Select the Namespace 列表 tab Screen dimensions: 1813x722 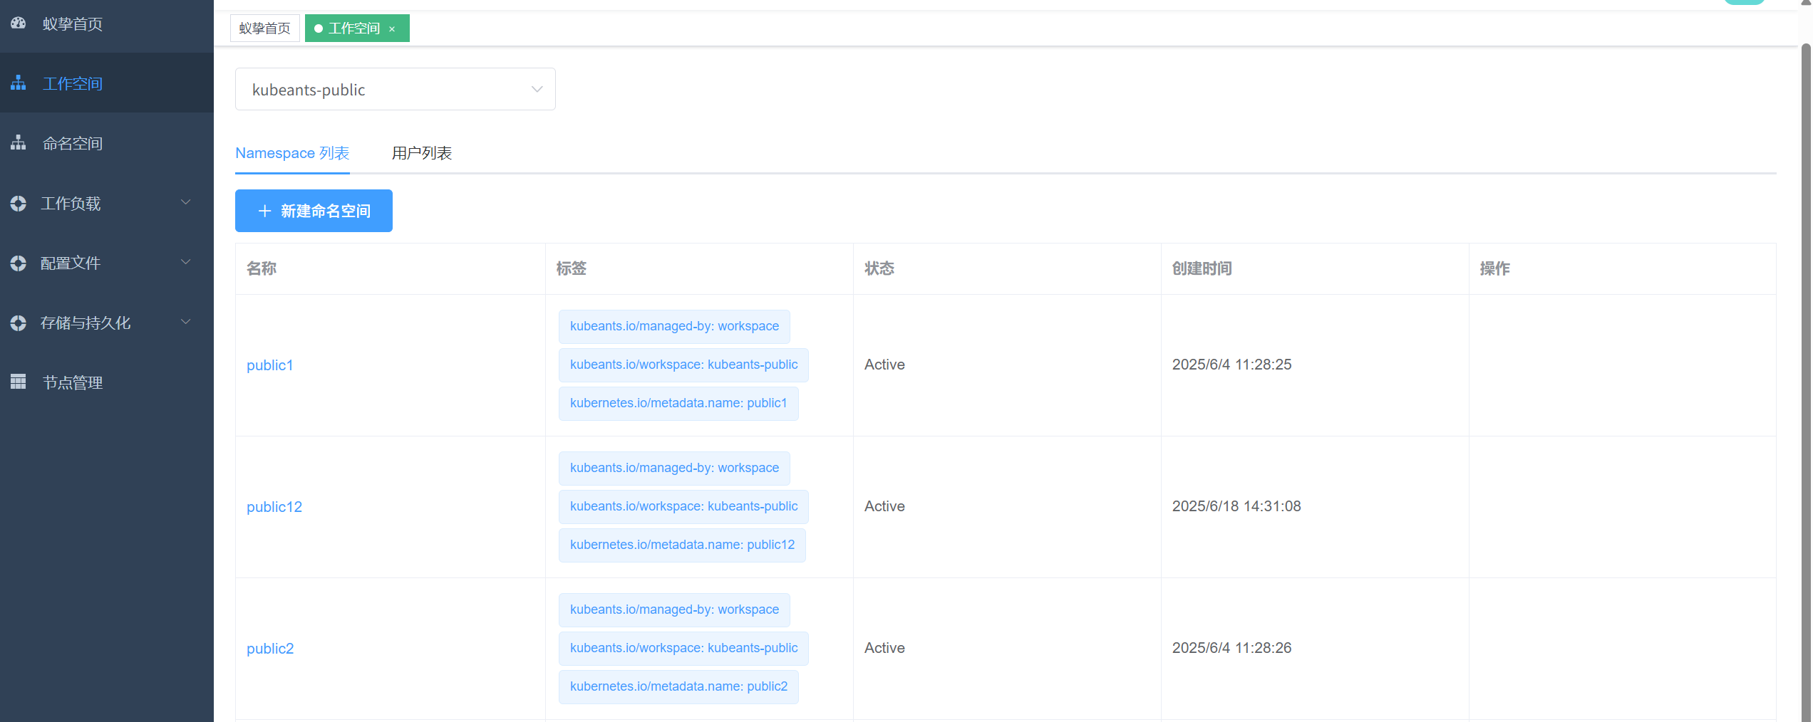point(292,153)
